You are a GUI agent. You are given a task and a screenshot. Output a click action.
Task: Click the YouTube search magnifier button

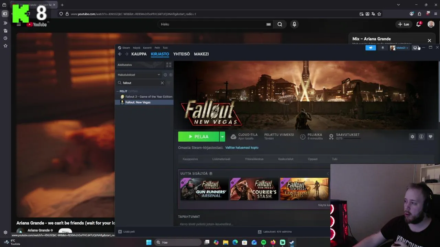(280, 24)
